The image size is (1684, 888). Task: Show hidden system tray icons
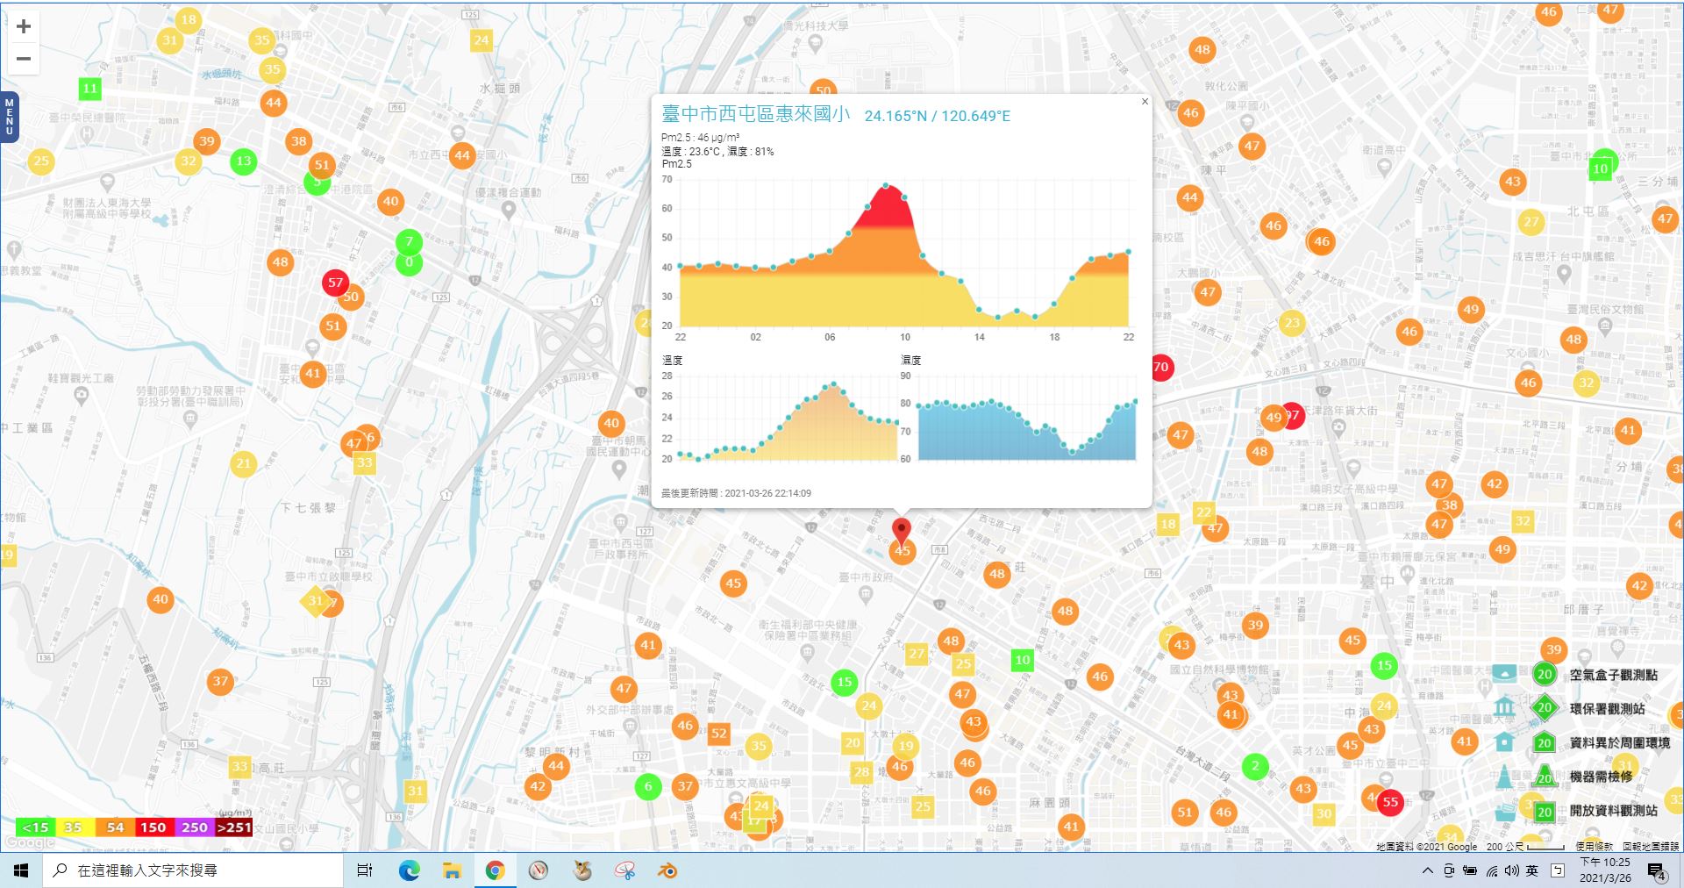tap(1427, 870)
